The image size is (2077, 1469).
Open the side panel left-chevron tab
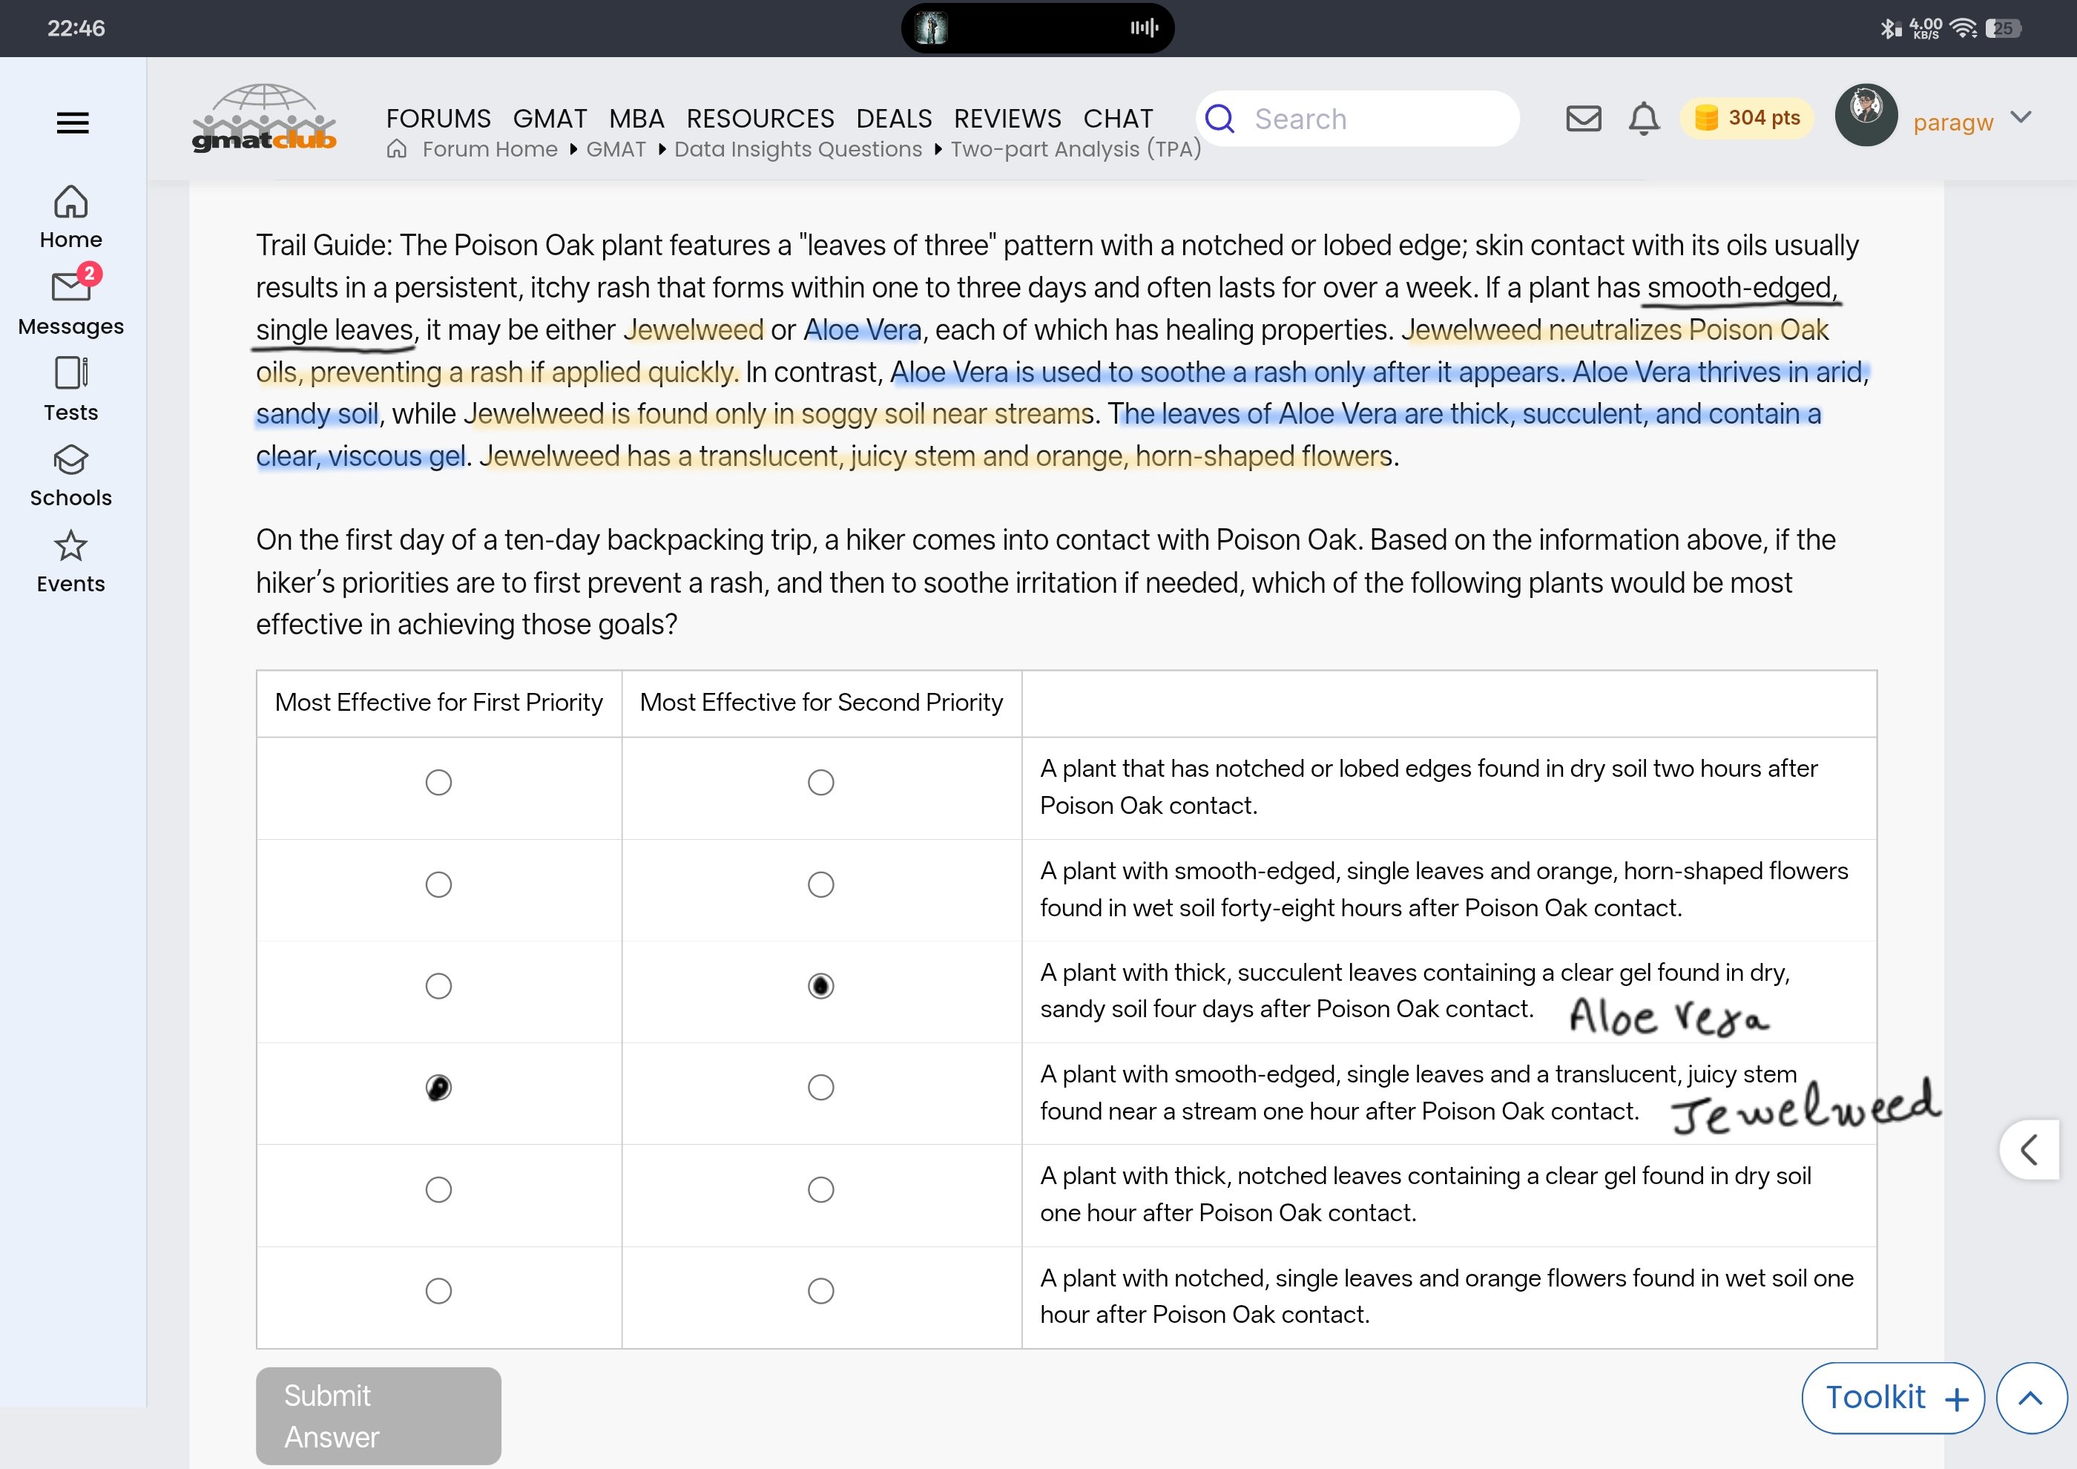click(x=2030, y=1150)
